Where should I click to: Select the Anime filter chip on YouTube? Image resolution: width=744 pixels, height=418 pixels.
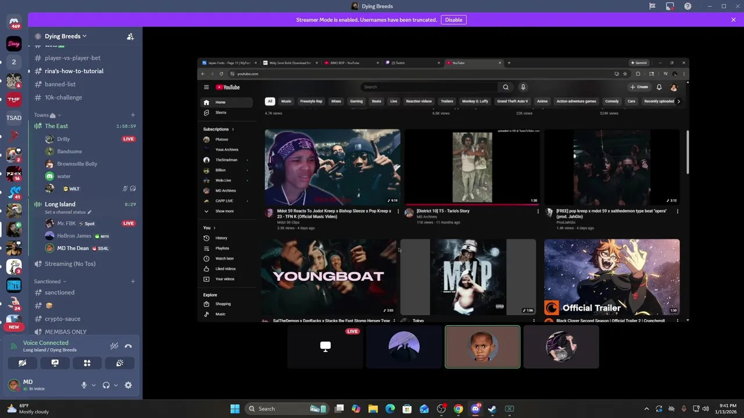coord(542,101)
